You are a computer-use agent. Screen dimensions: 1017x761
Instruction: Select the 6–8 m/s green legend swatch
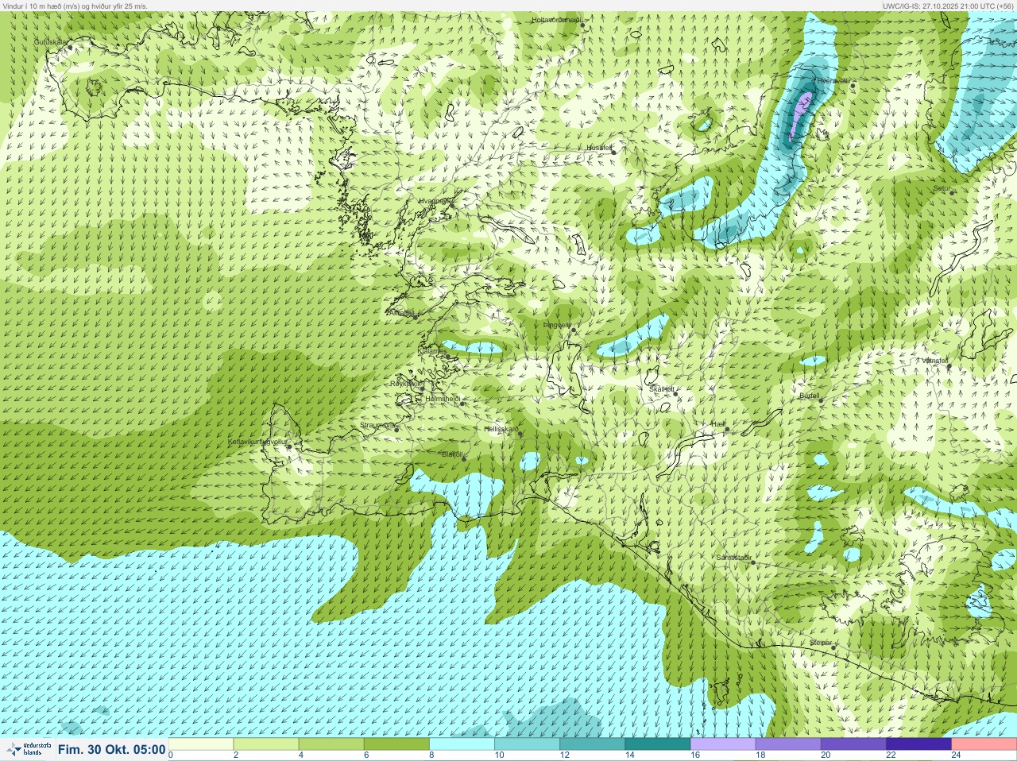[x=396, y=744]
